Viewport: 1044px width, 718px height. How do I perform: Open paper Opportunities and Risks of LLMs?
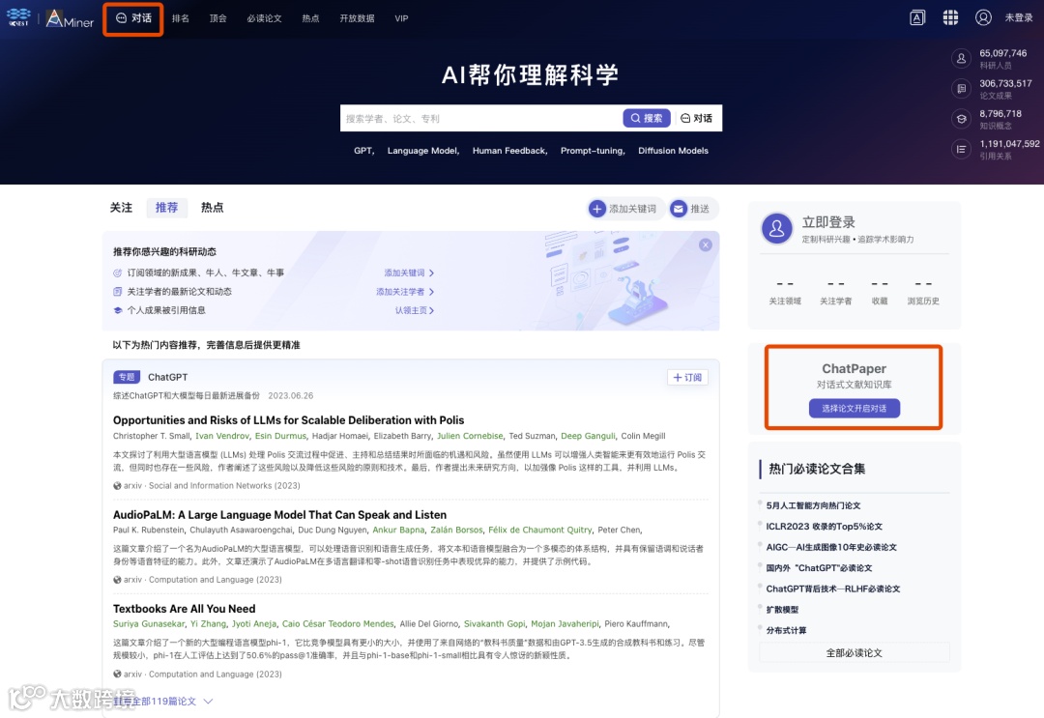(288, 420)
